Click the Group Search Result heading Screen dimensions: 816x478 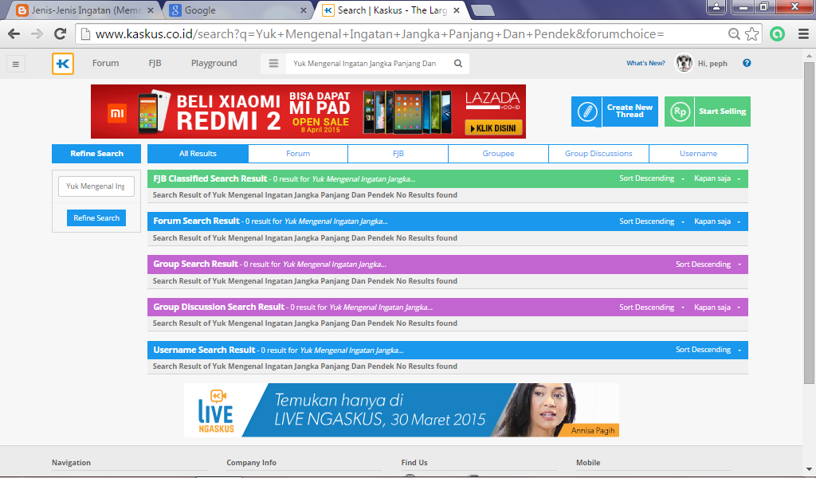[196, 264]
